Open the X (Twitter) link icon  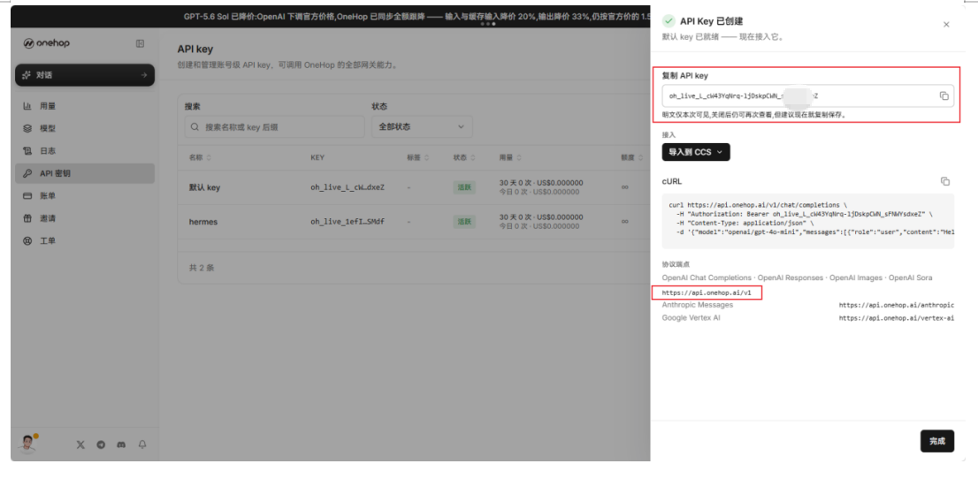(80, 445)
